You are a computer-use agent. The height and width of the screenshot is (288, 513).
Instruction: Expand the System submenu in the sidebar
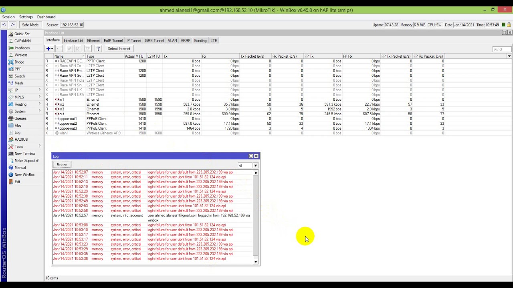coord(24,111)
